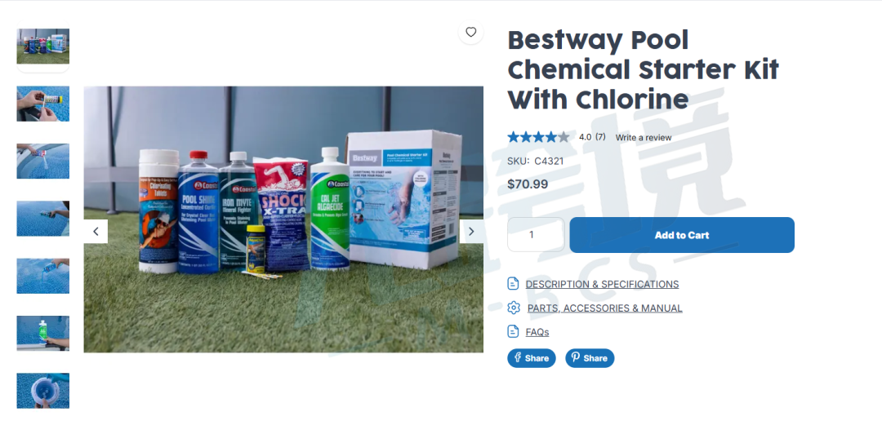Add product to wishlist with heart icon
The width and height of the screenshot is (882, 421).
(471, 32)
